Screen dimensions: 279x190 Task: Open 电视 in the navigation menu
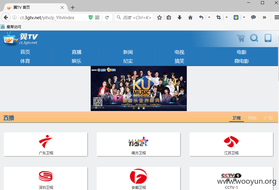179,52
